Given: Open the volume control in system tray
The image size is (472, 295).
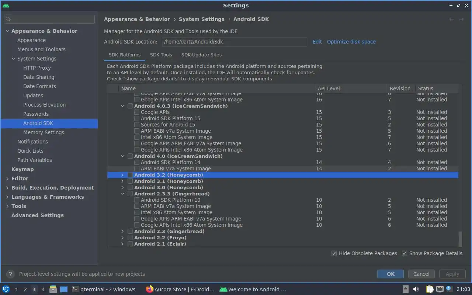Looking at the screenshot, I should click(x=416, y=289).
